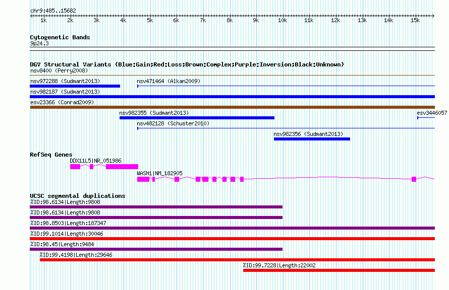This screenshot has width=449, height=290.
Task: Click the nsv982356 (Sudmant2013) variant bar
Action: [x=312, y=139]
